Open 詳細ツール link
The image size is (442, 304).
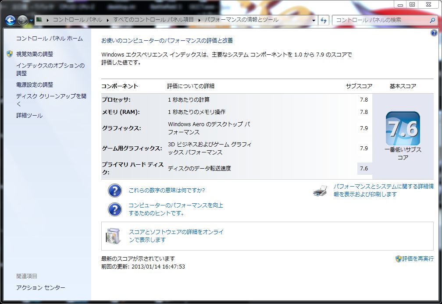point(29,115)
